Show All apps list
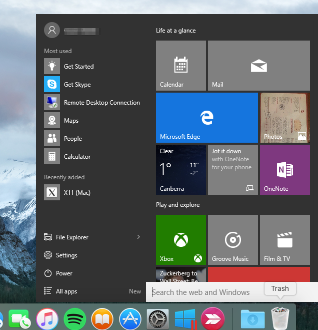318x330 pixels. [60, 291]
